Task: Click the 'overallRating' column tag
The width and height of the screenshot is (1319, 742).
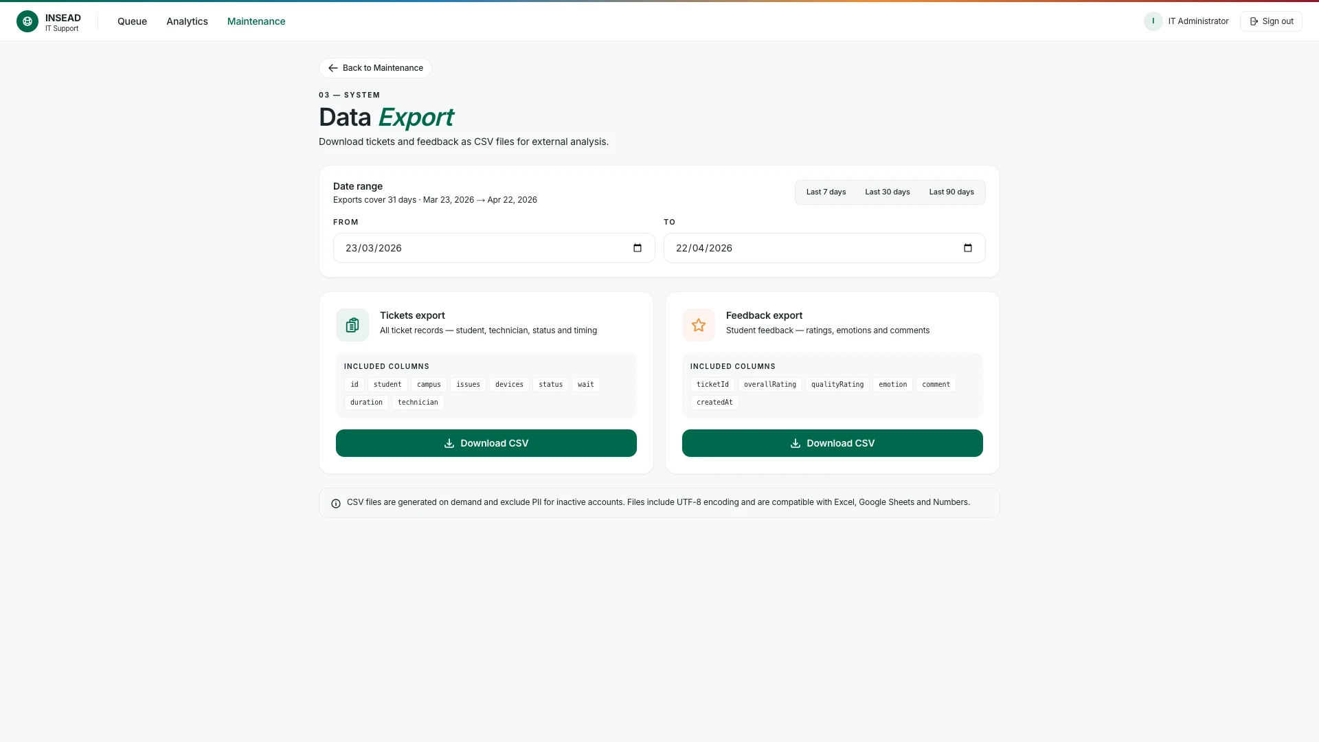Action: tap(770, 385)
